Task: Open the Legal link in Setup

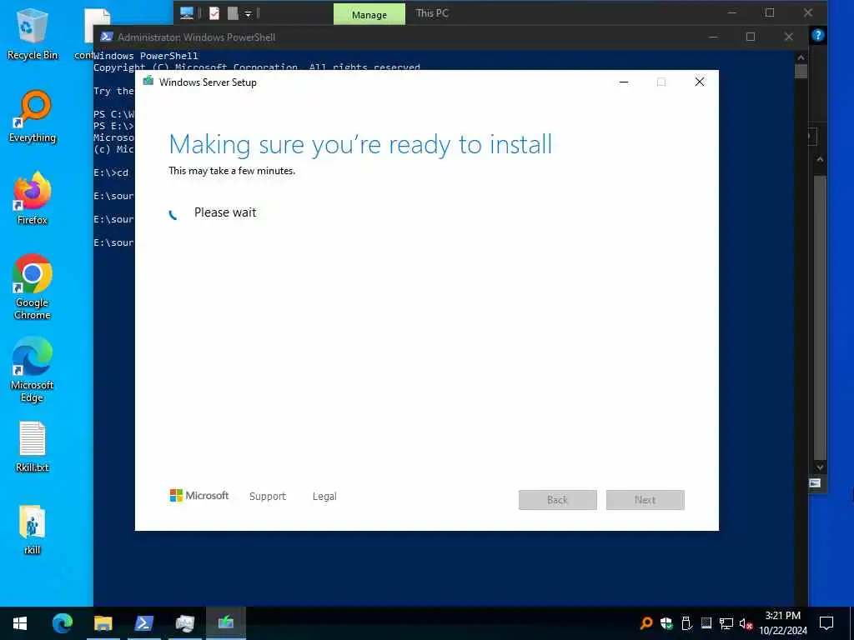Action: (324, 497)
